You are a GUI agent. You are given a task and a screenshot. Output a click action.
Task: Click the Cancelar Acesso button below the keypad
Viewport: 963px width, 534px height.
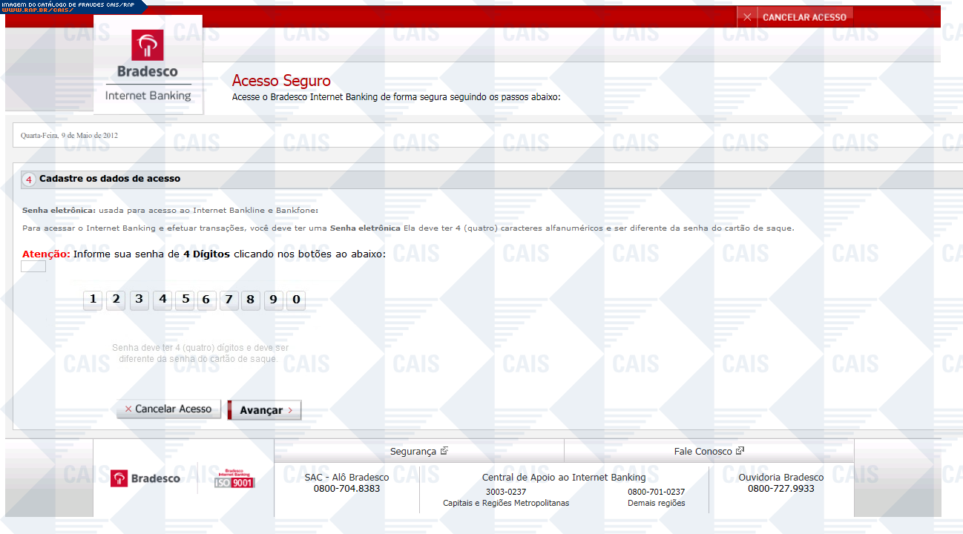[168, 409]
